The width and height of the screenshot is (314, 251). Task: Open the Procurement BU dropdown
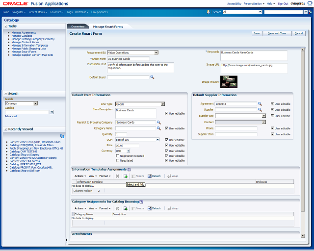click(x=156, y=52)
